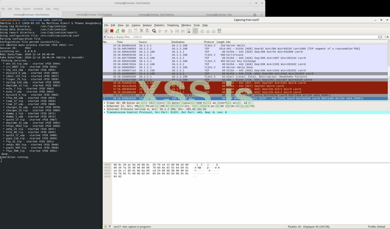Go to next packet arrow

[166, 31]
